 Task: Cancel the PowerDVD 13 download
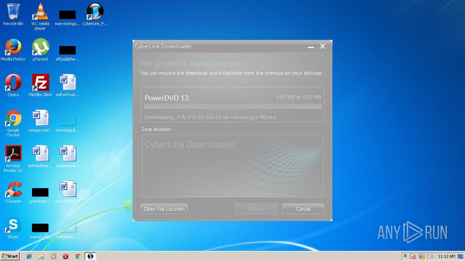pos(303,209)
